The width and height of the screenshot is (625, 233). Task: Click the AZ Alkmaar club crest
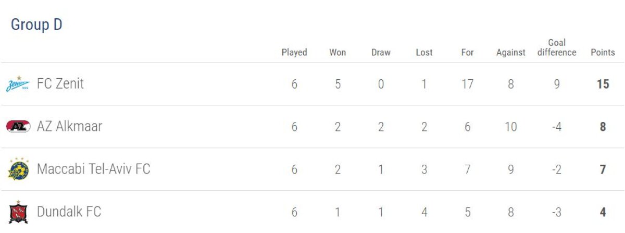18,127
